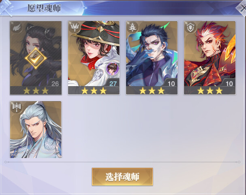Click the hammer emblem beside 愿望魂师 title
The width and height of the screenshot is (246, 195).
click(x=6, y=8)
